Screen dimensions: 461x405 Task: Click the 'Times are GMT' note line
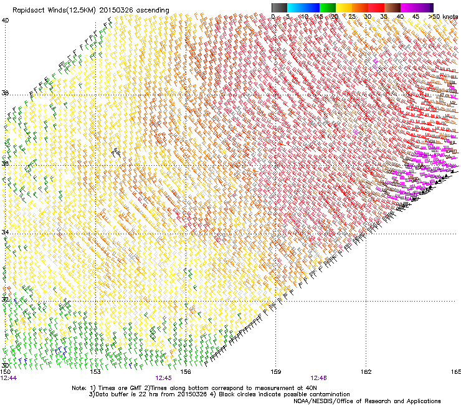(194, 388)
